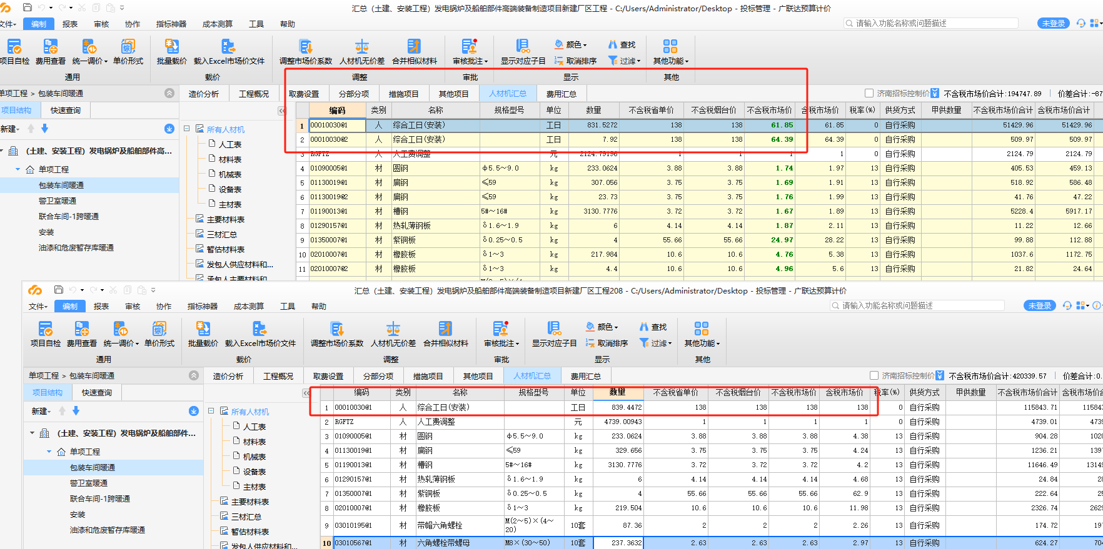Tick 济南招标控制价 checkbox in the upper window

(869, 93)
